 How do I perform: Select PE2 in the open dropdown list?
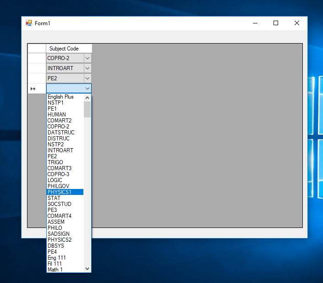(65, 156)
